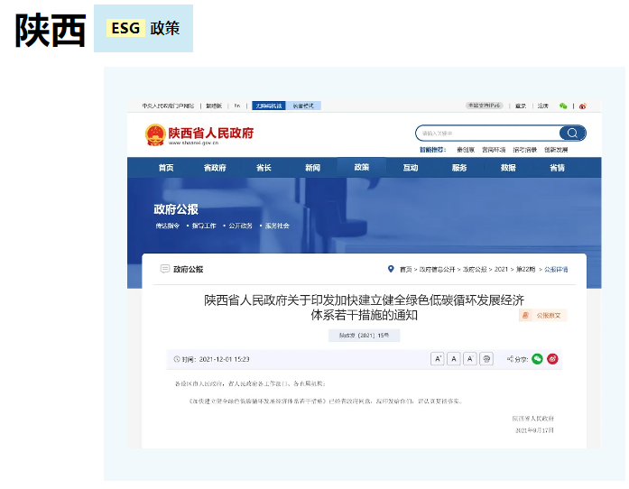Click the location pin icon in breadcrumb
Screen dimensions: 629x489
point(391,269)
